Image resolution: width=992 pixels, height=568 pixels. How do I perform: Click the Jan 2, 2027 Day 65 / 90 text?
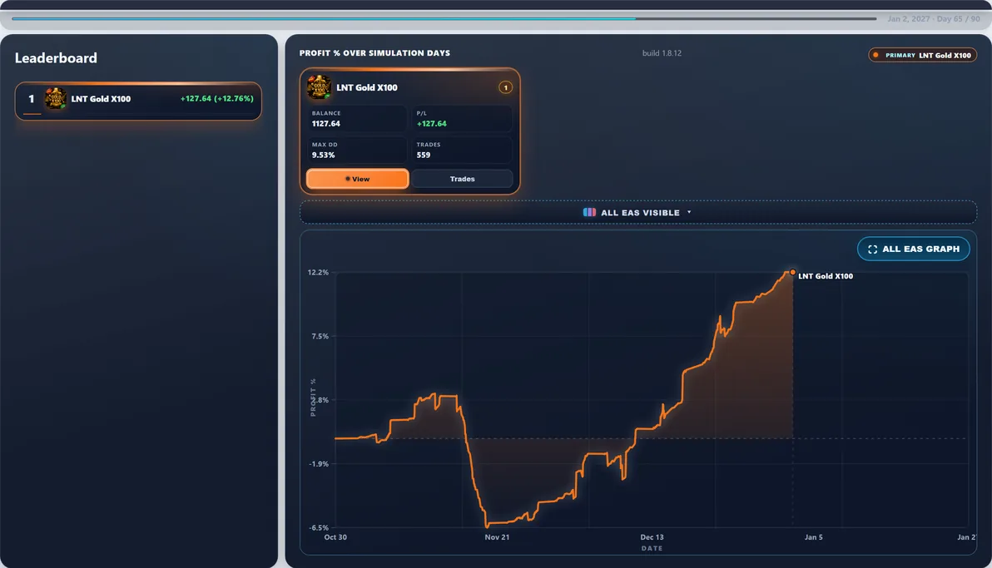[934, 19]
